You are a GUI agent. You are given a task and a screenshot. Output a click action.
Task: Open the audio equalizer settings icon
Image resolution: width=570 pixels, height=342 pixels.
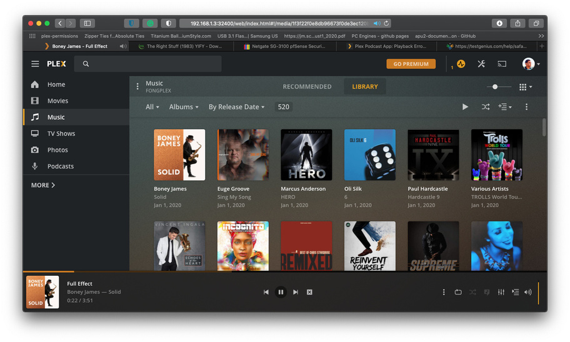501,292
